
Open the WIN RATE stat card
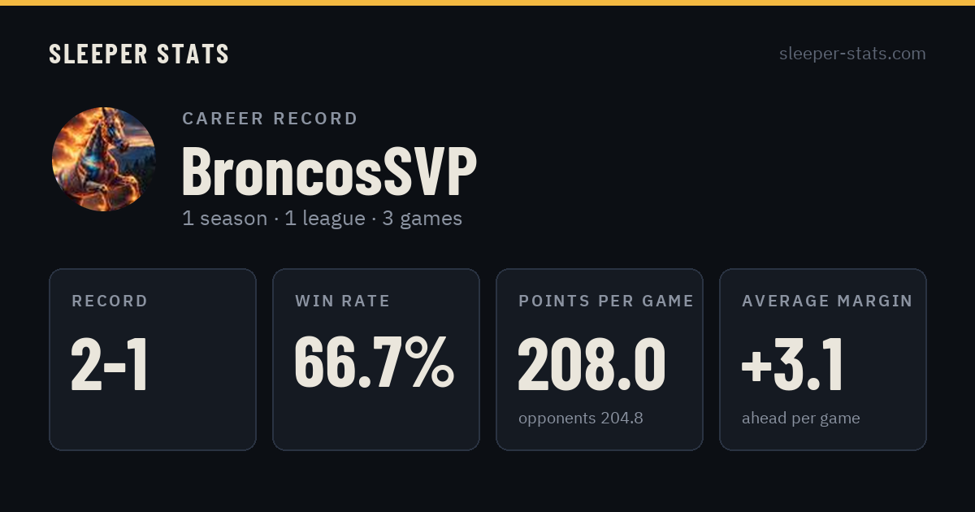pyautogui.click(x=376, y=359)
